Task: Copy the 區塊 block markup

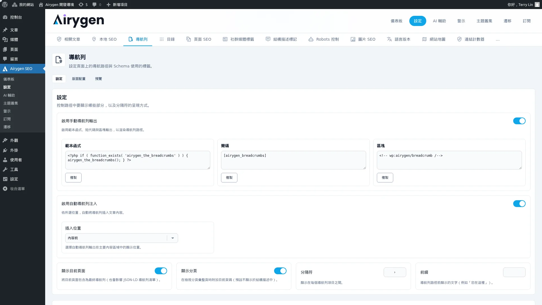Action: pos(385,178)
